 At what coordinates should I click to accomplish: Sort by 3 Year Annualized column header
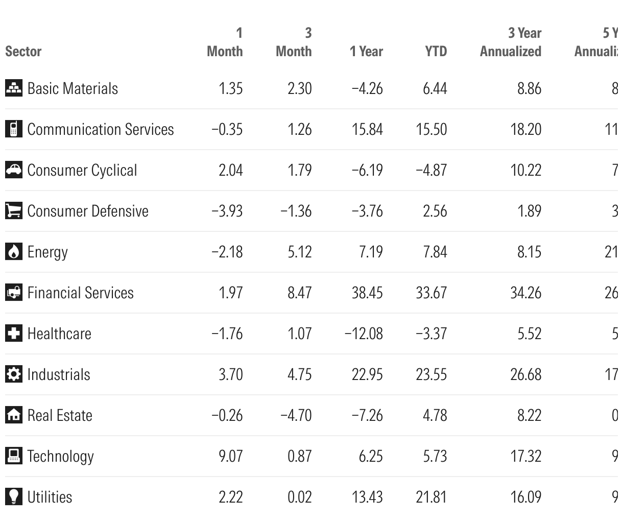(511, 42)
